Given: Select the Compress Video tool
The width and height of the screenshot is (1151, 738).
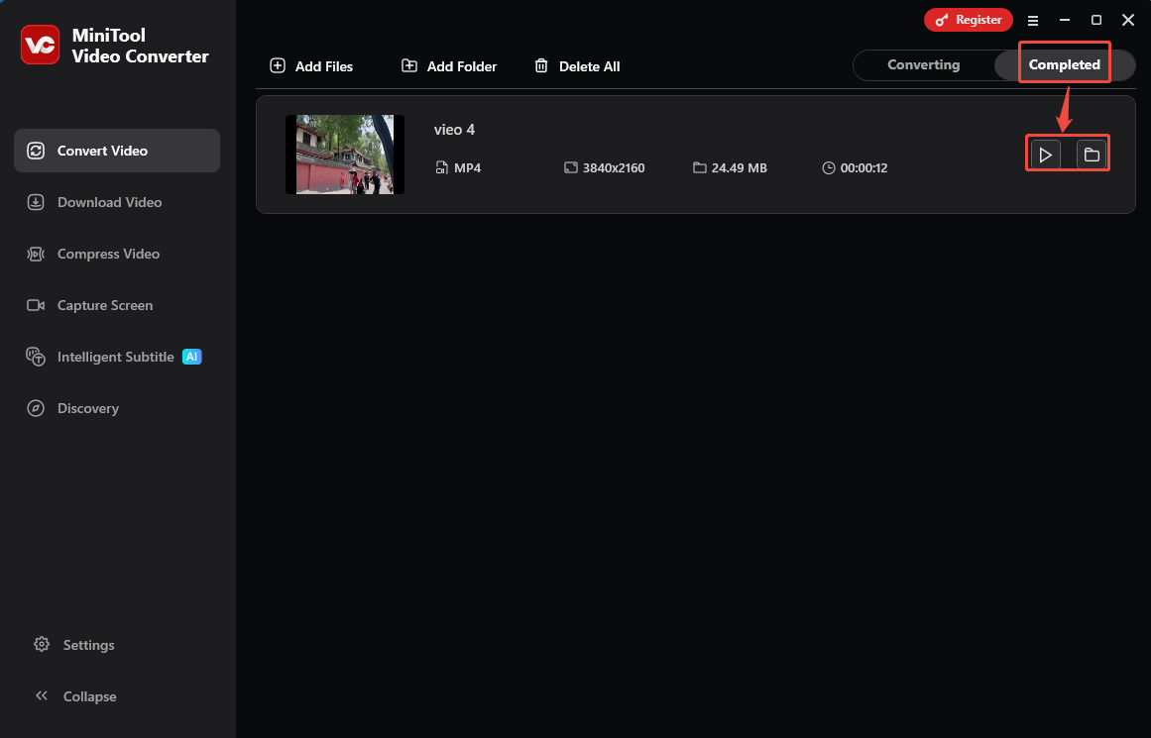Looking at the screenshot, I should click(36, 254).
